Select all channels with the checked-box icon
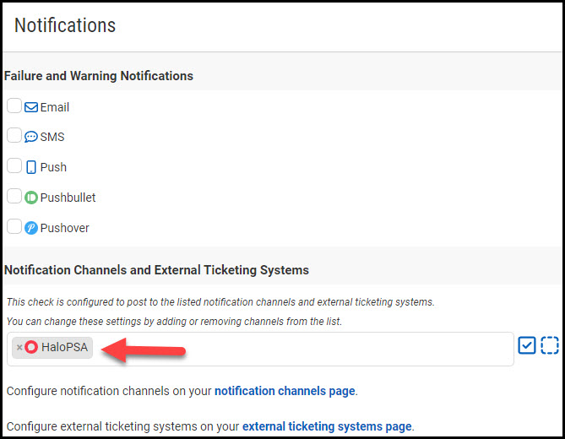Viewport: 565px width, 439px height. click(527, 345)
